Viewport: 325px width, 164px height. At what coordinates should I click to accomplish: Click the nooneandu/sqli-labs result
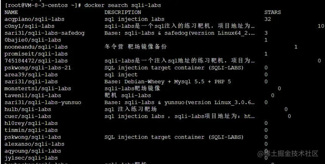[x=36, y=47]
